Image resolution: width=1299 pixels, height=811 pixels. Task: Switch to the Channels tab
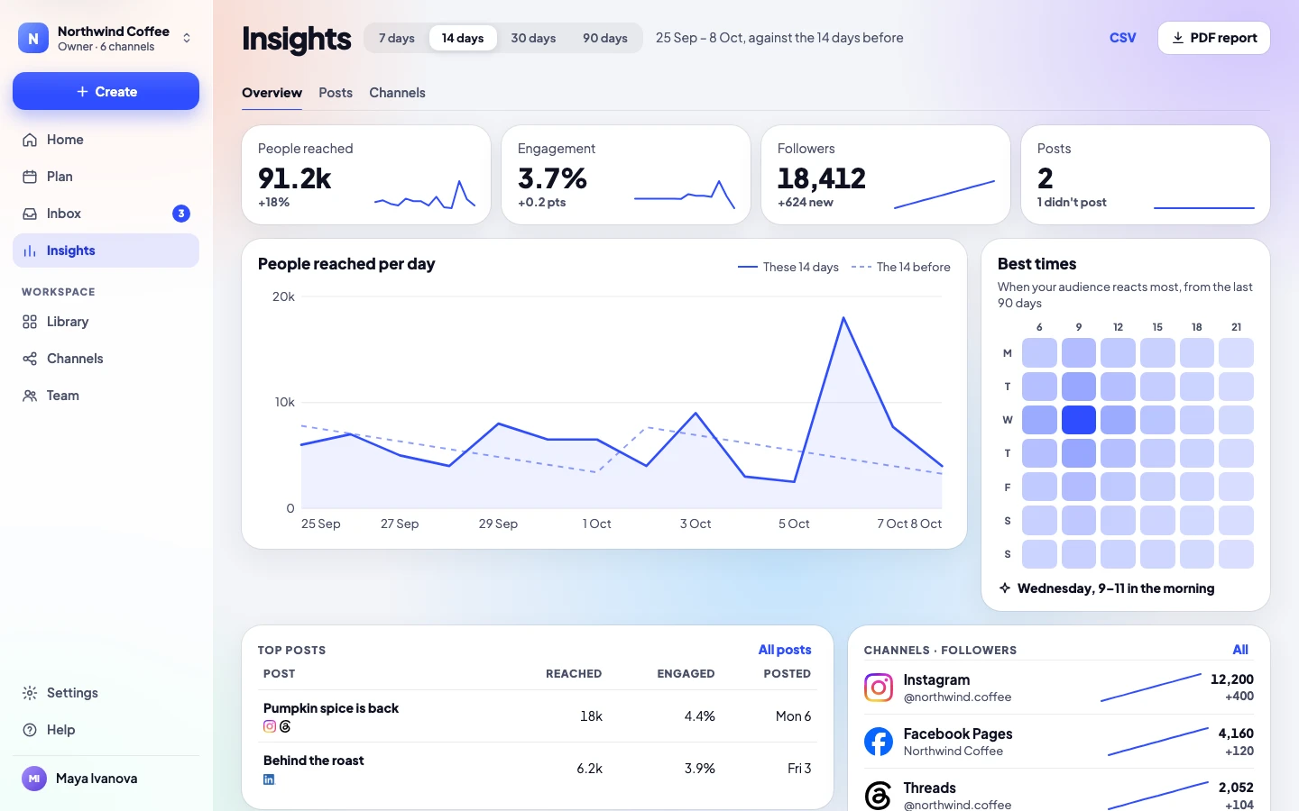pyautogui.click(x=397, y=93)
